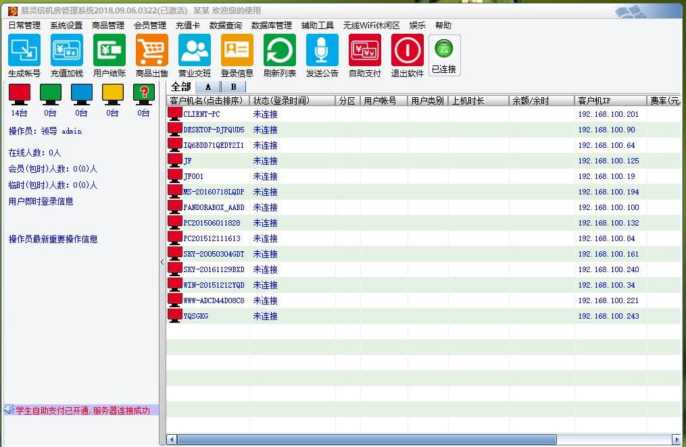Select the IQ6BDD71QEDY2I1 client name
686x447 pixels.
[214, 145]
